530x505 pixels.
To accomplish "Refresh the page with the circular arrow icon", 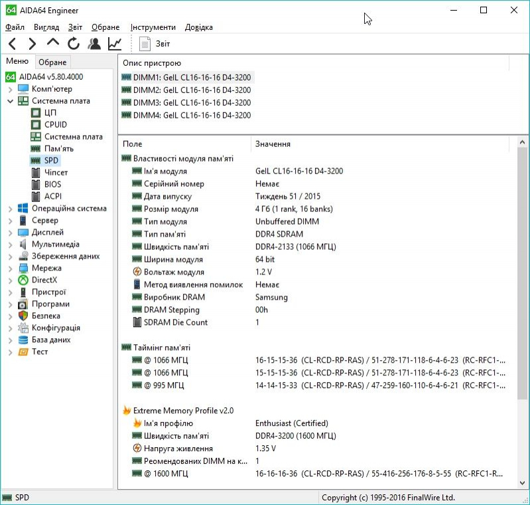I will click(x=74, y=44).
